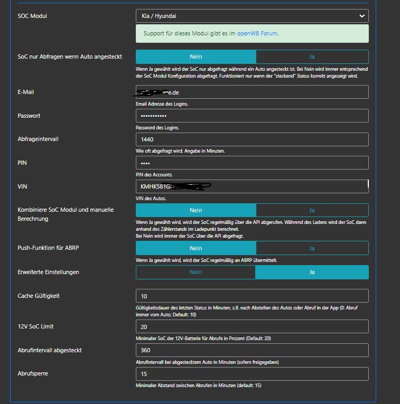The image size is (400, 404).
Task: Click the dropdown chevron next to Kia / Hyundai
Action: click(362, 16)
